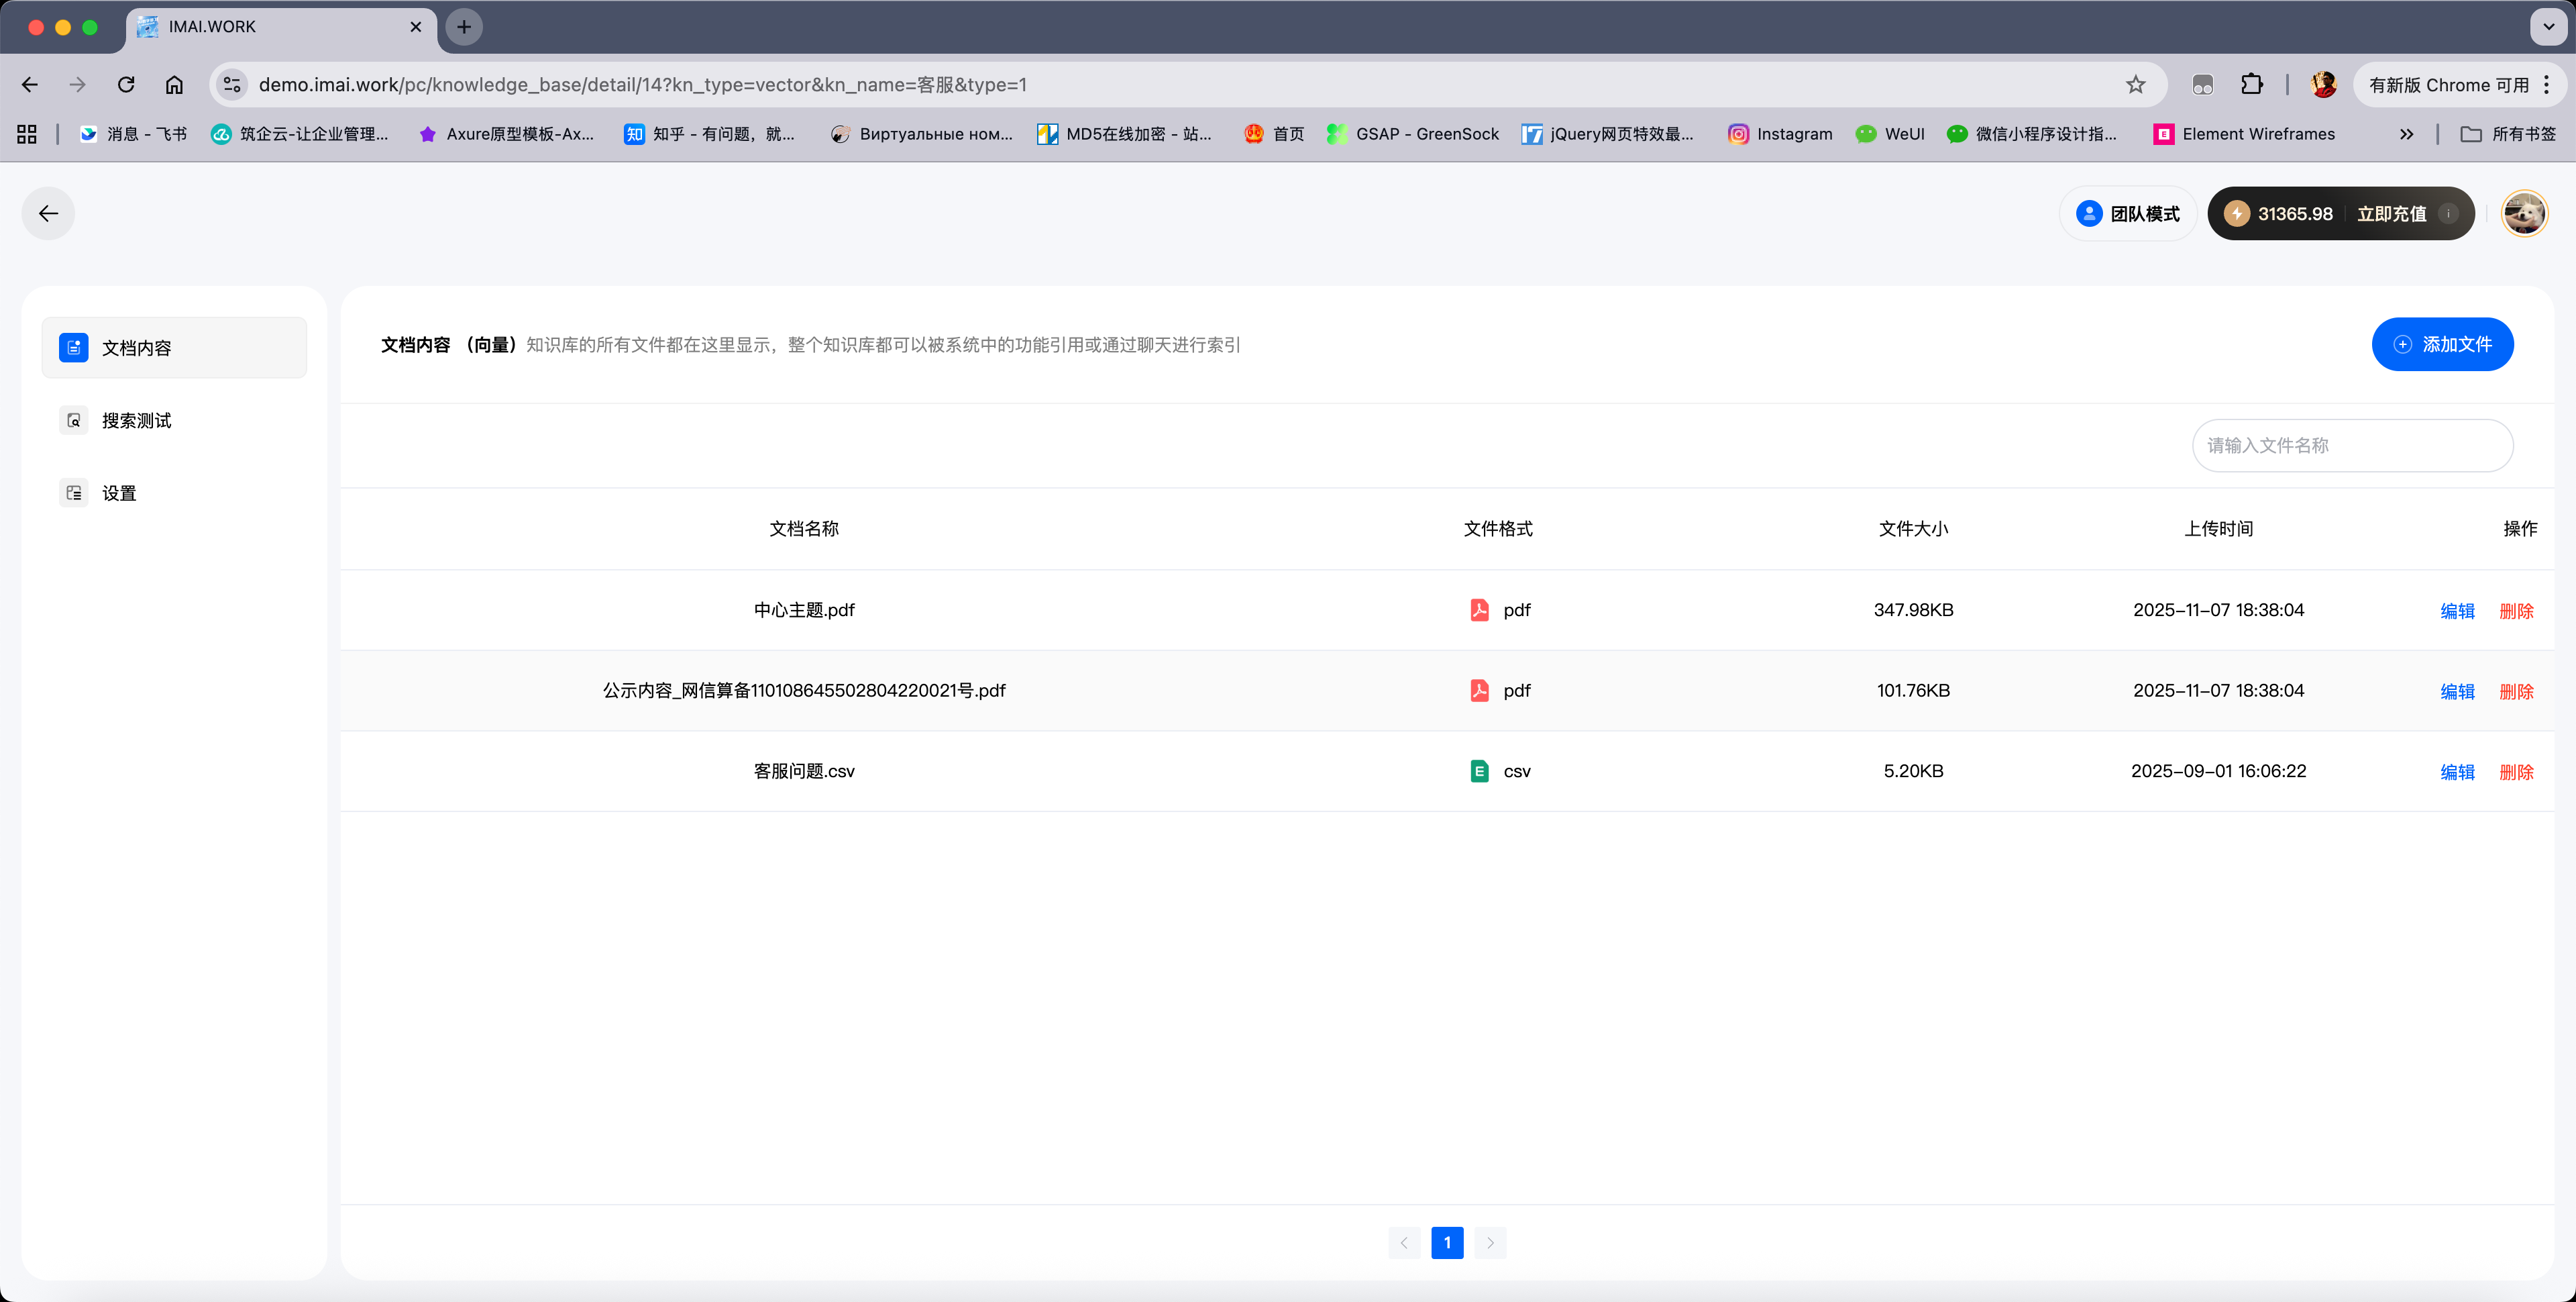Click the lightning balance icon near 31365.98
Viewport: 2576px width, 1302px height.
click(x=2237, y=213)
